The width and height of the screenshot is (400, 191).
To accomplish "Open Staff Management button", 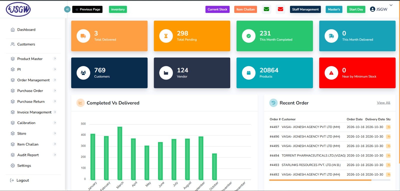I will (x=305, y=9).
